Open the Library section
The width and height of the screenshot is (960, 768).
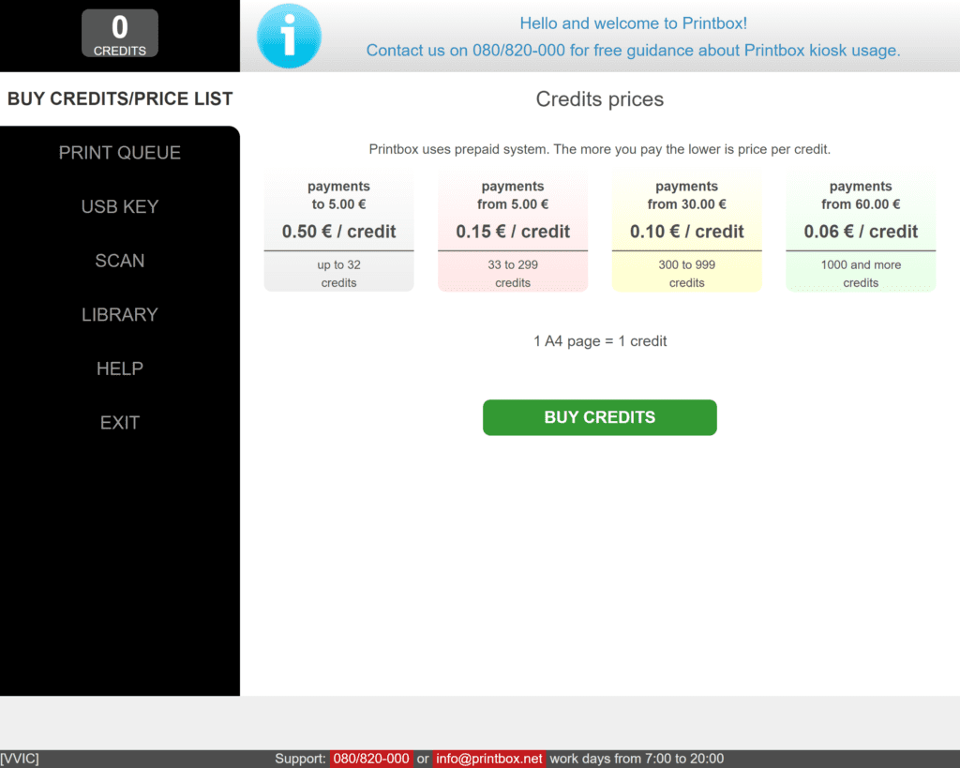pos(120,315)
